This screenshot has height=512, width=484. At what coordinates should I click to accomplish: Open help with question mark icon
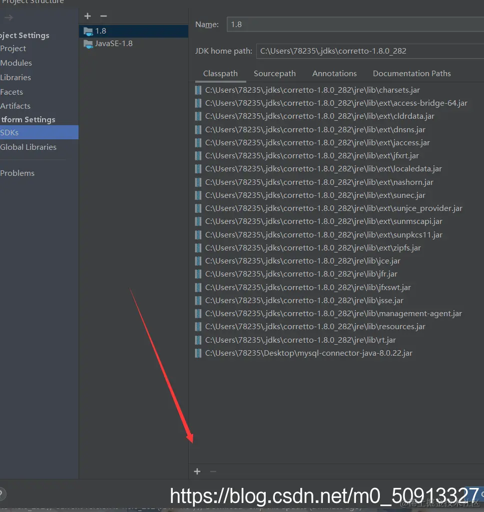(2, 494)
